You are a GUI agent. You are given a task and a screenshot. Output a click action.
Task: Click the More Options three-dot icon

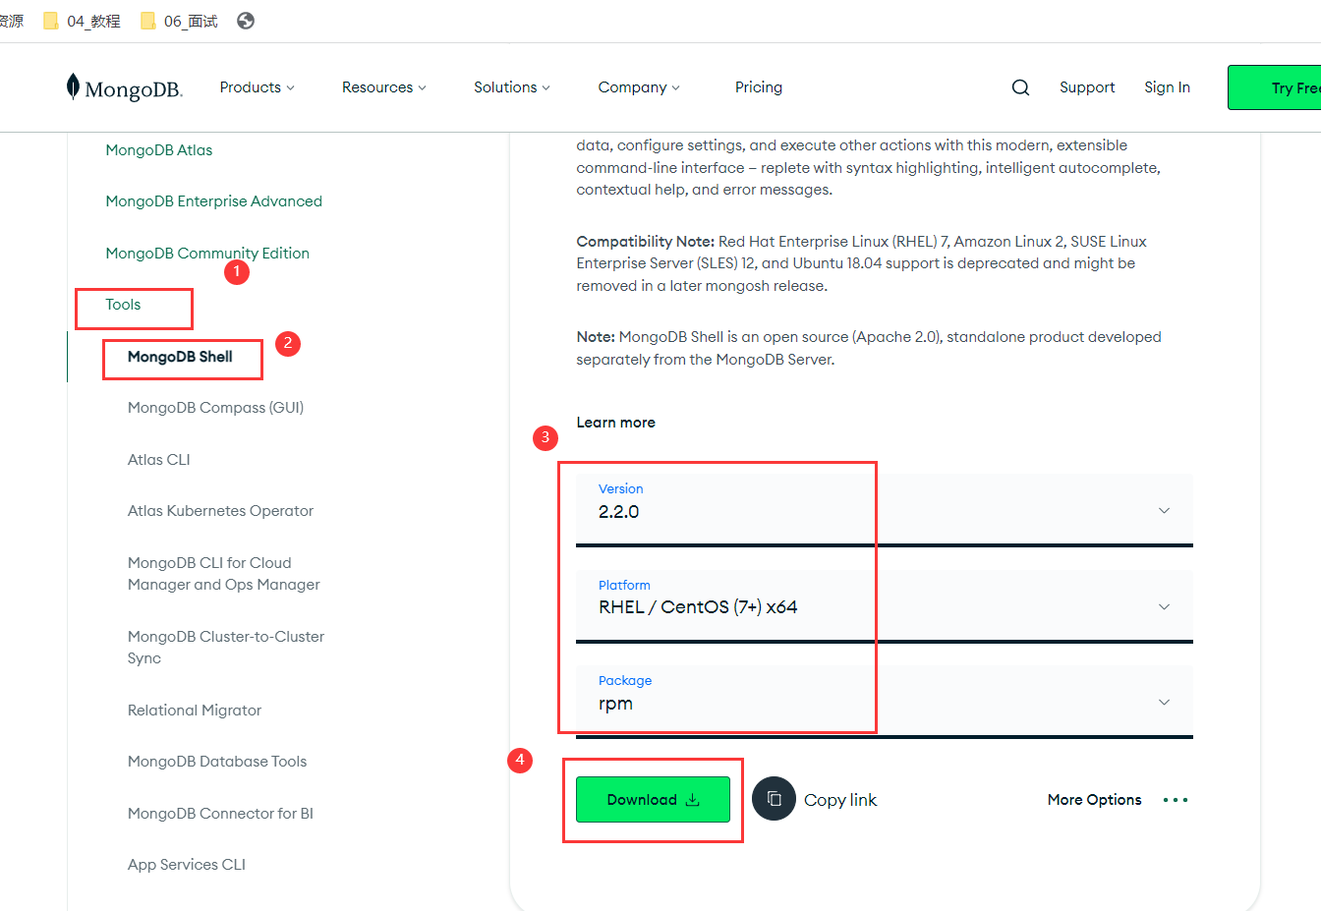coord(1176,800)
